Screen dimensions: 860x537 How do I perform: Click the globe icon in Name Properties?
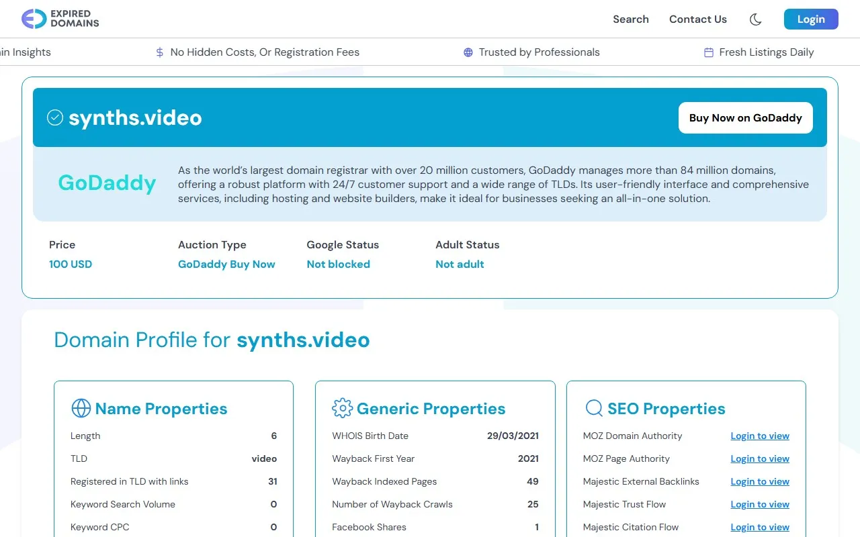click(81, 408)
